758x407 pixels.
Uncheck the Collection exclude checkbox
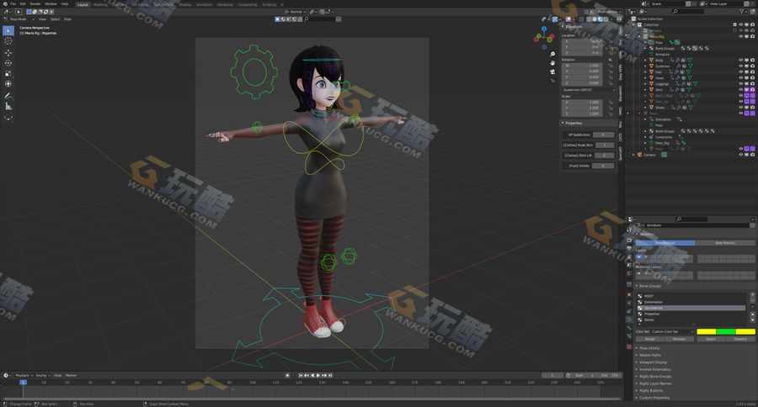(x=734, y=24)
